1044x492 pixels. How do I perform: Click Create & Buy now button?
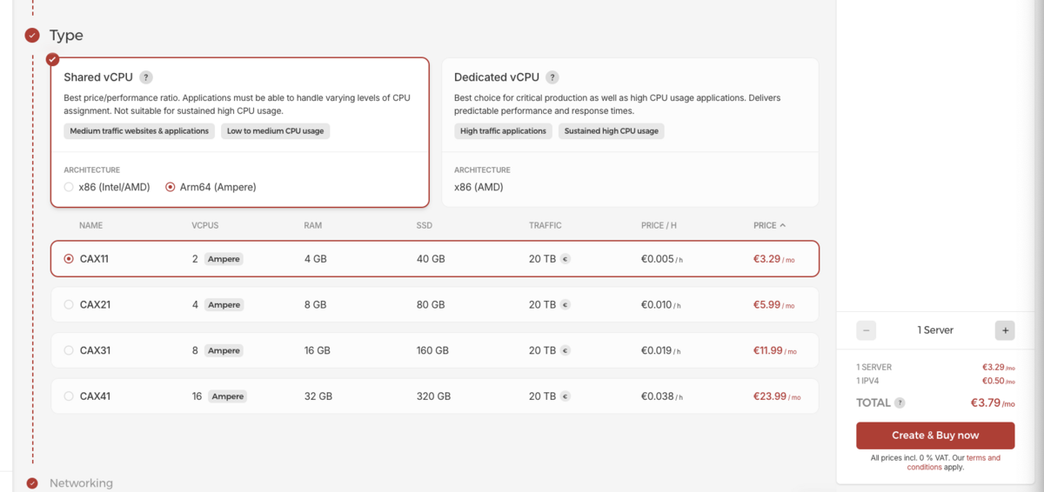click(935, 435)
